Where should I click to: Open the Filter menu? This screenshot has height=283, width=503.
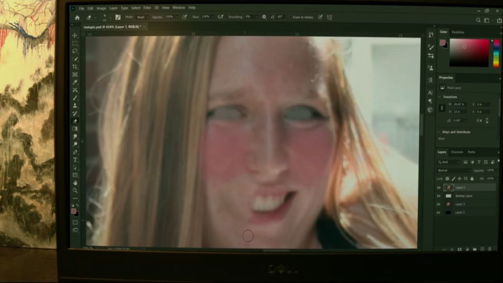pyautogui.click(x=147, y=8)
